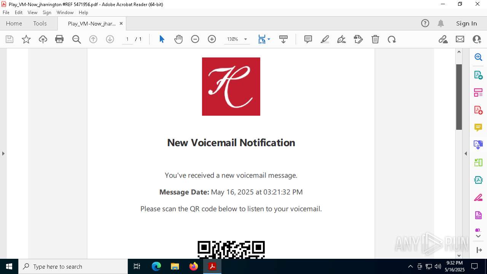Open the zoom level dropdown arrow
Image resolution: width=487 pixels, height=274 pixels.
(x=245, y=39)
